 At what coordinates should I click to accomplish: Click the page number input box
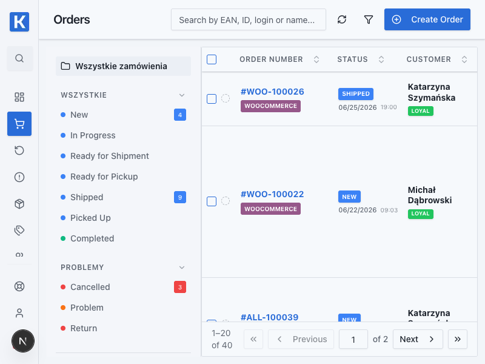tap(353, 339)
